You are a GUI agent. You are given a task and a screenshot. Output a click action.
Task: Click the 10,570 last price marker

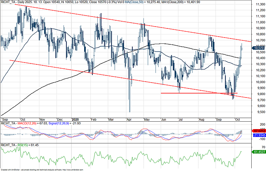click(258, 48)
